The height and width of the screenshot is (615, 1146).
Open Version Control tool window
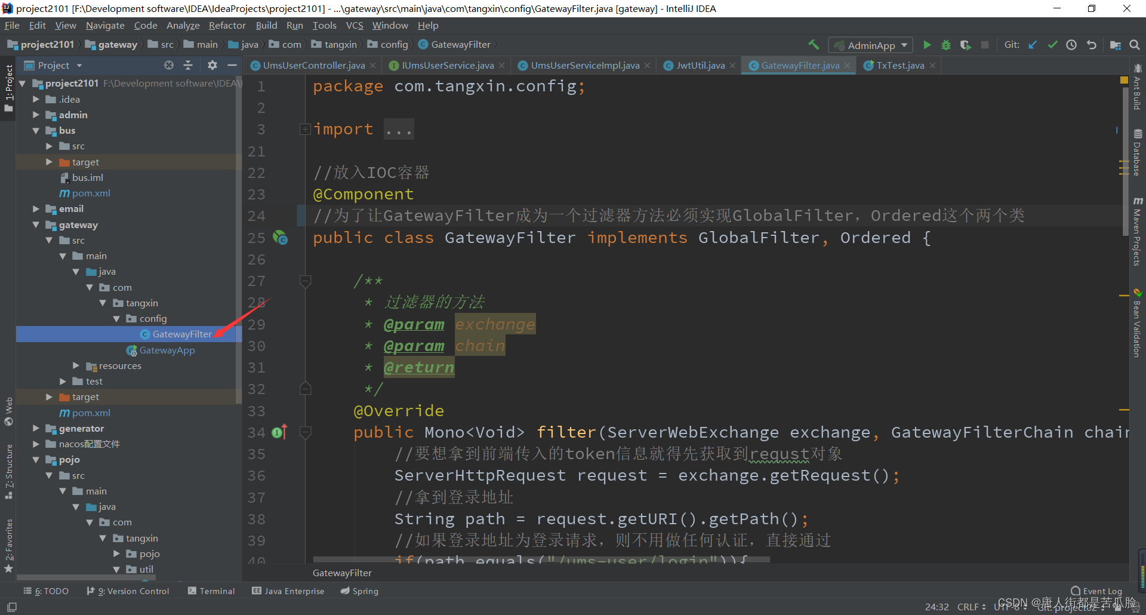[x=128, y=591]
